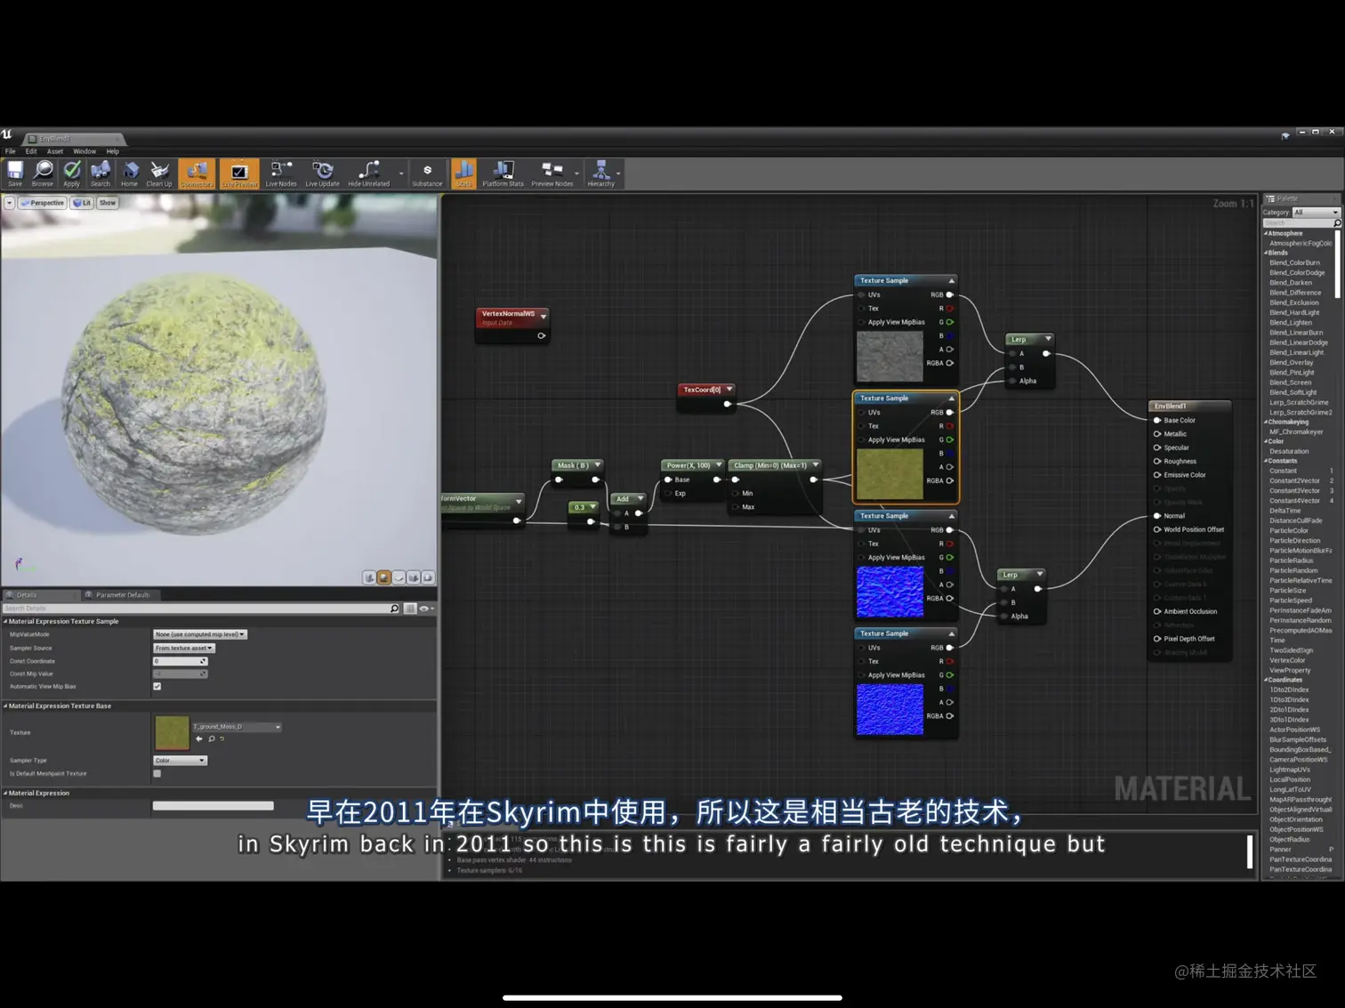
Task: Toggle the Stats toolbar button
Action: (463, 173)
